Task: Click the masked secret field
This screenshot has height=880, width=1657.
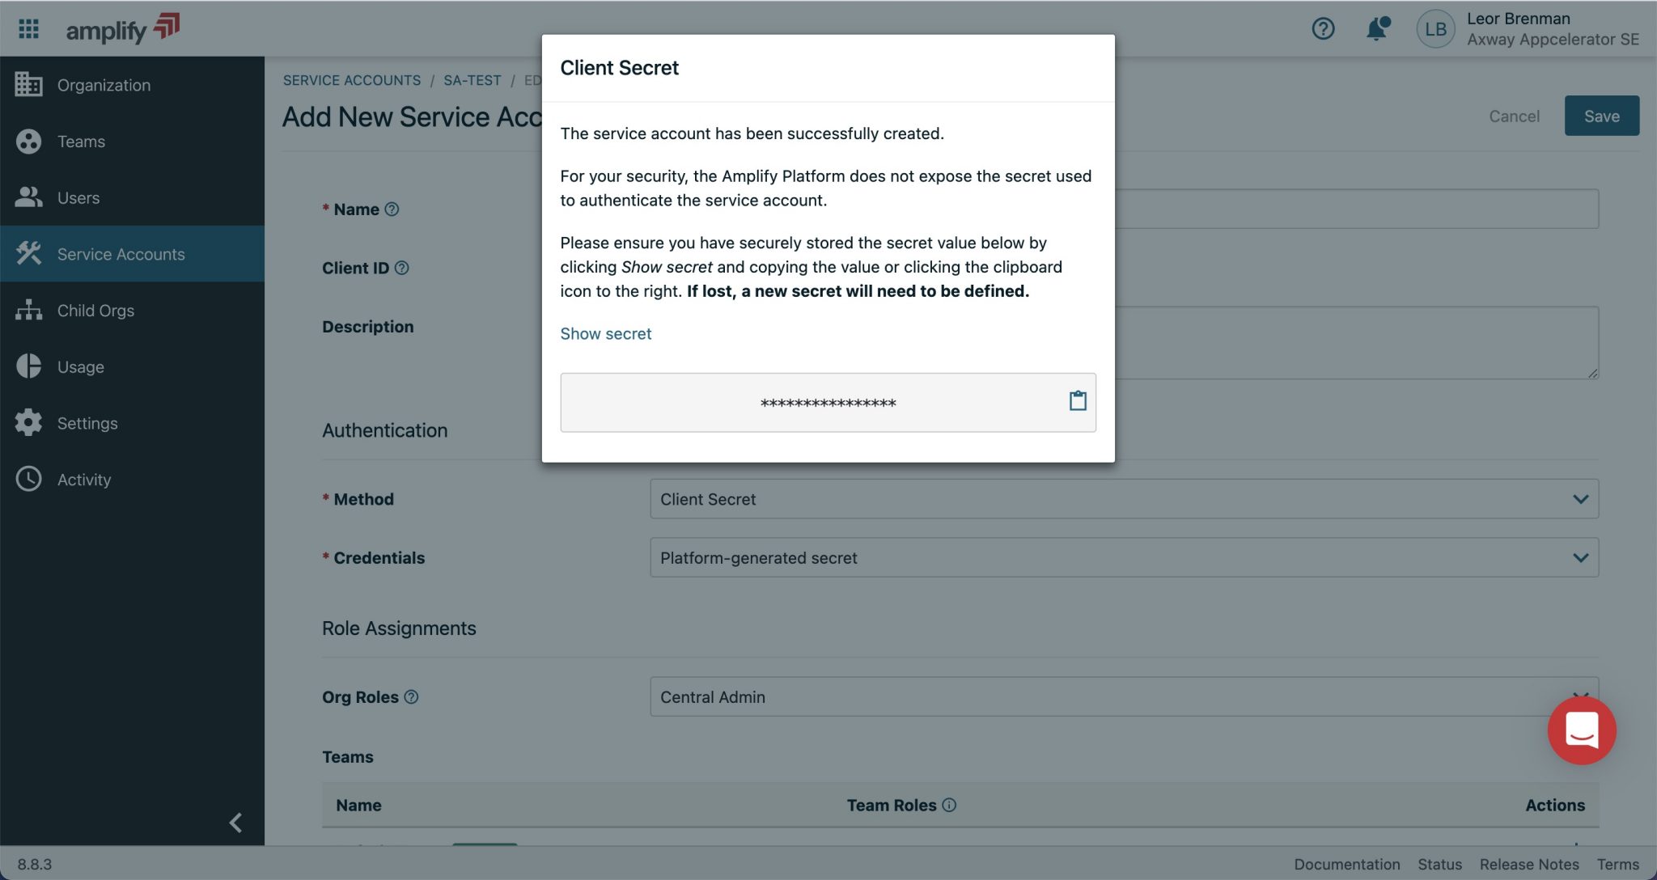Action: pyautogui.click(x=827, y=402)
